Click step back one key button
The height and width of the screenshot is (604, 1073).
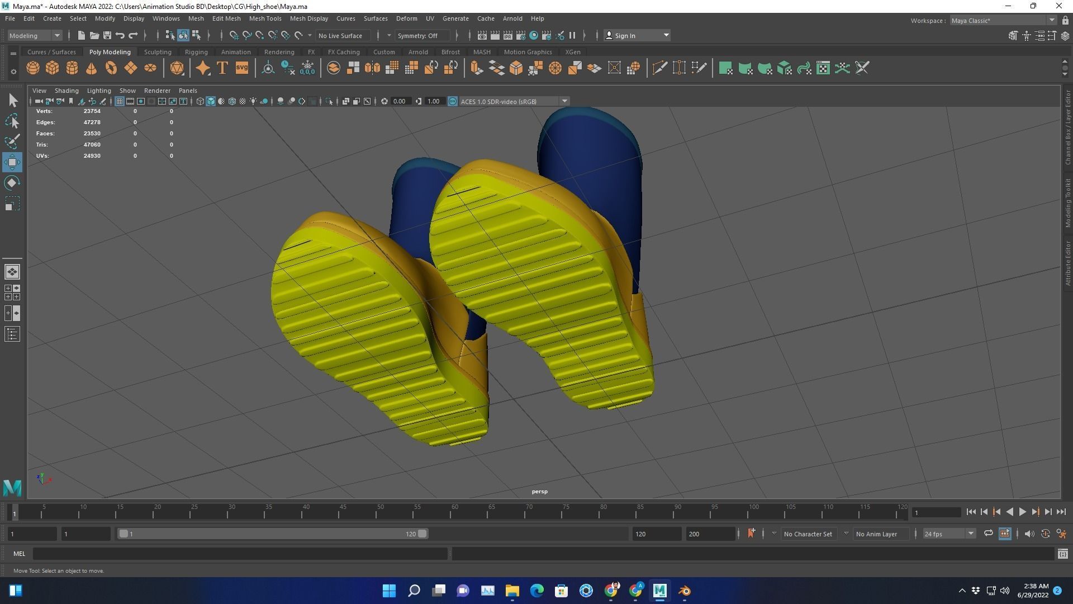996,512
